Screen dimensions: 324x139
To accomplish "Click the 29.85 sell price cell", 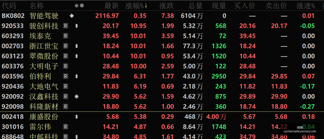I will tap(279, 76).
